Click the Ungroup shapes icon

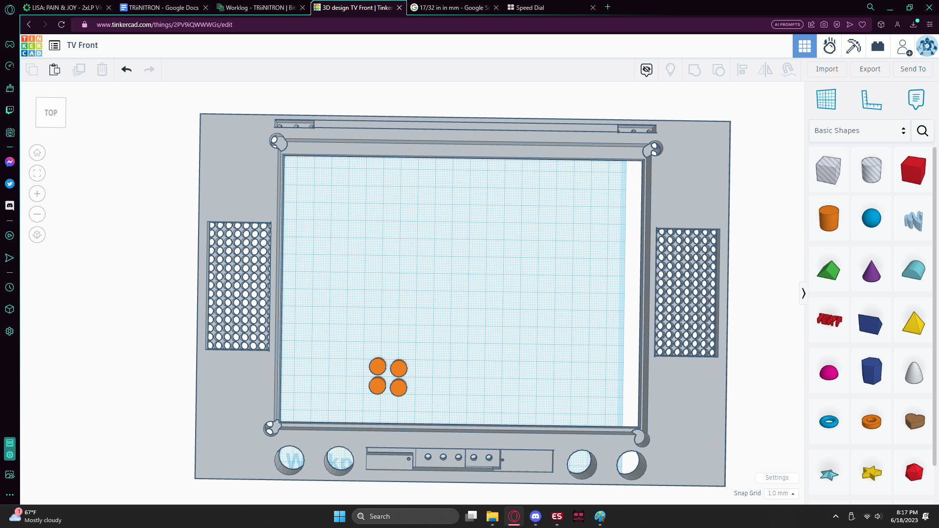[x=718, y=70]
